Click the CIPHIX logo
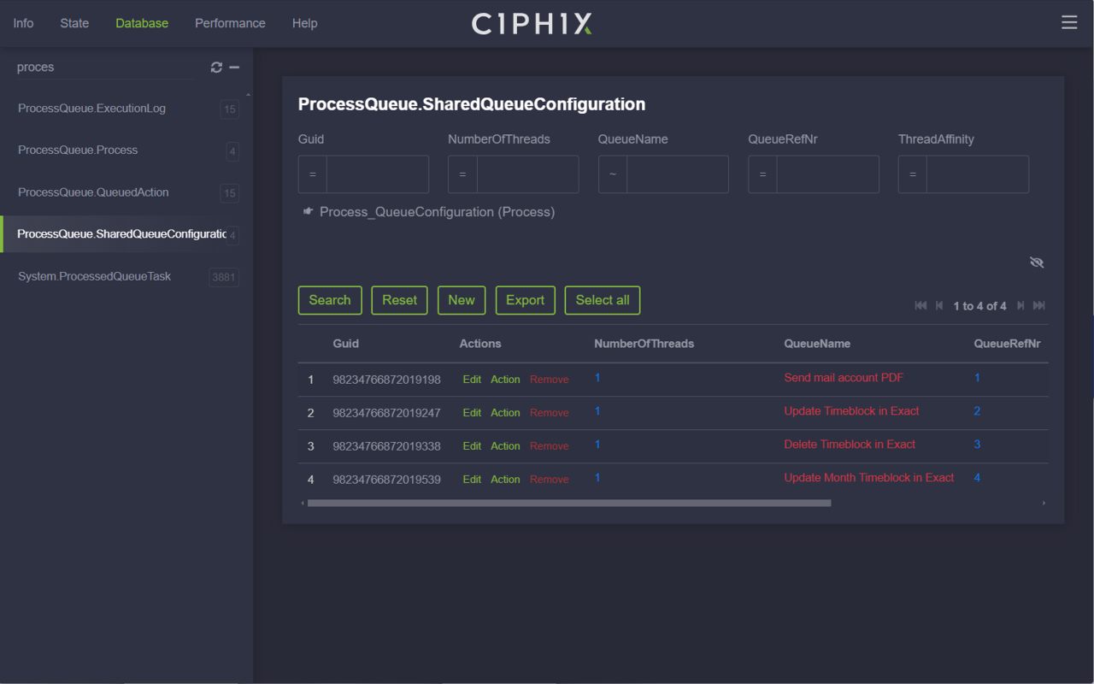The width and height of the screenshot is (1094, 684). tap(531, 24)
